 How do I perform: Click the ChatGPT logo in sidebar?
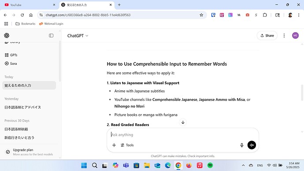tap(7, 36)
